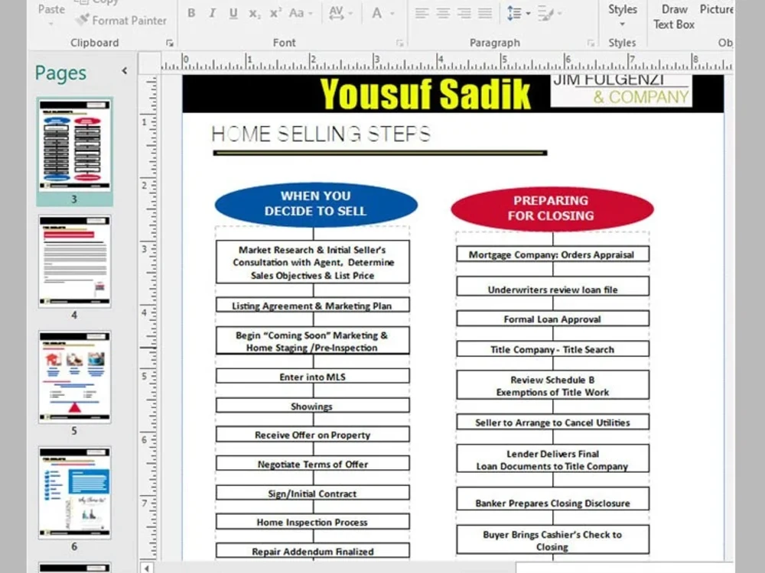Enable justified paragraph alignment
765x573 pixels.
(483, 12)
